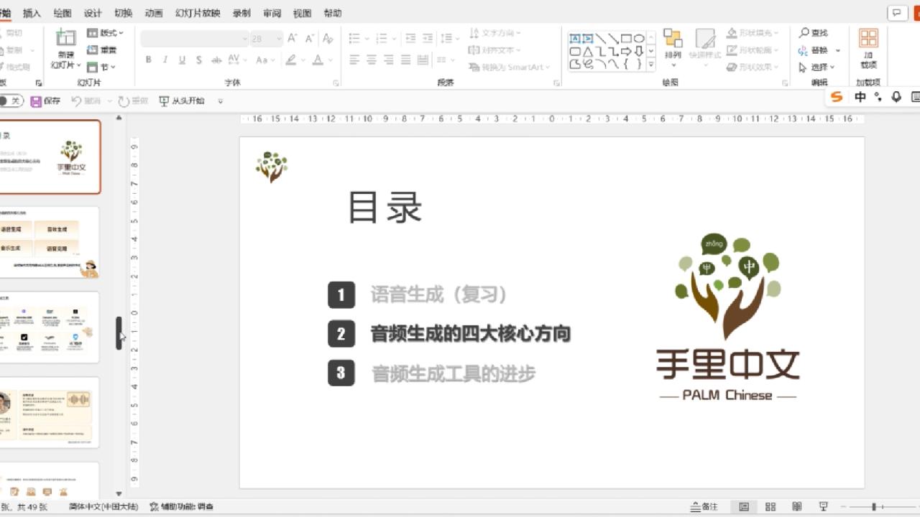Toggle Strikethrough formatting
The width and height of the screenshot is (920, 517).
coord(216,60)
